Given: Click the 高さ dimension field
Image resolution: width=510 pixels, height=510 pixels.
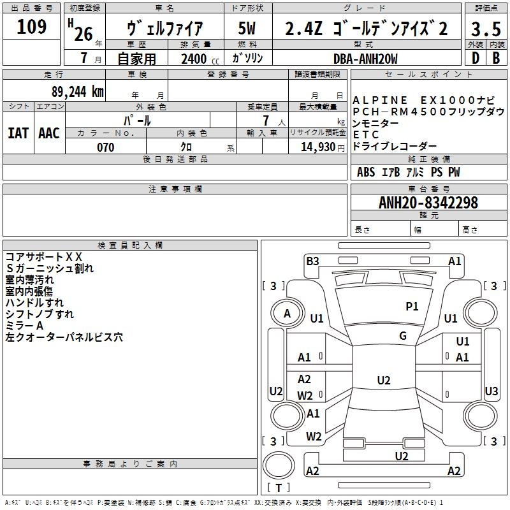Looking at the screenshot, I should [483, 229].
